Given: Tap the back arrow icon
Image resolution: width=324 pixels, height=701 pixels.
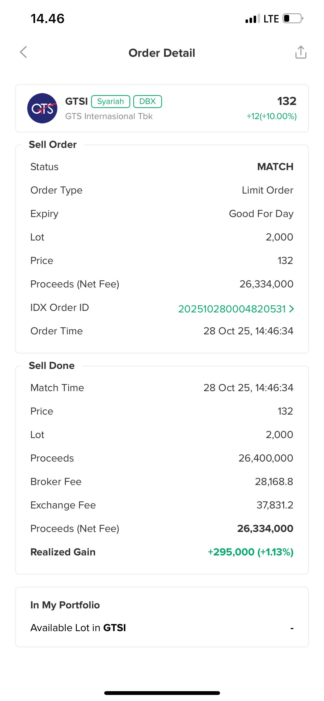Looking at the screenshot, I should point(24,52).
